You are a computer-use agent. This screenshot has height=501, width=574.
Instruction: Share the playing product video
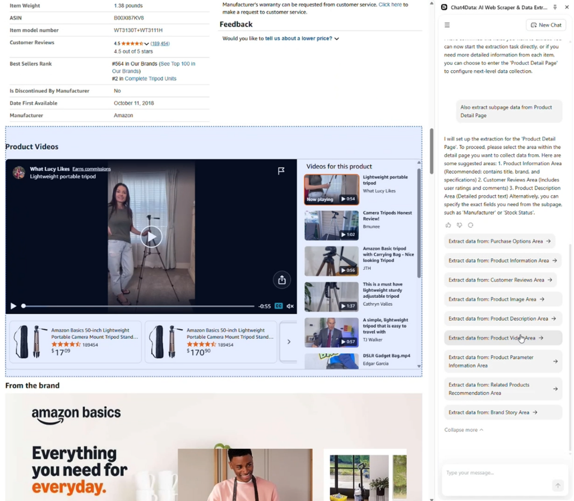[x=282, y=279]
